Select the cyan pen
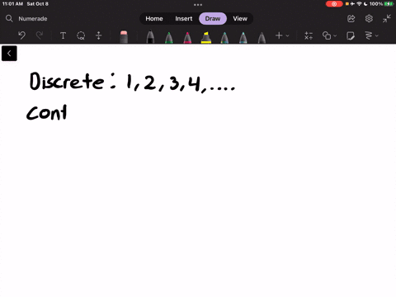 click(x=243, y=37)
